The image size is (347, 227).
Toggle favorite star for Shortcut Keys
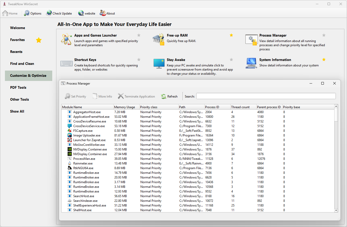click(139, 60)
